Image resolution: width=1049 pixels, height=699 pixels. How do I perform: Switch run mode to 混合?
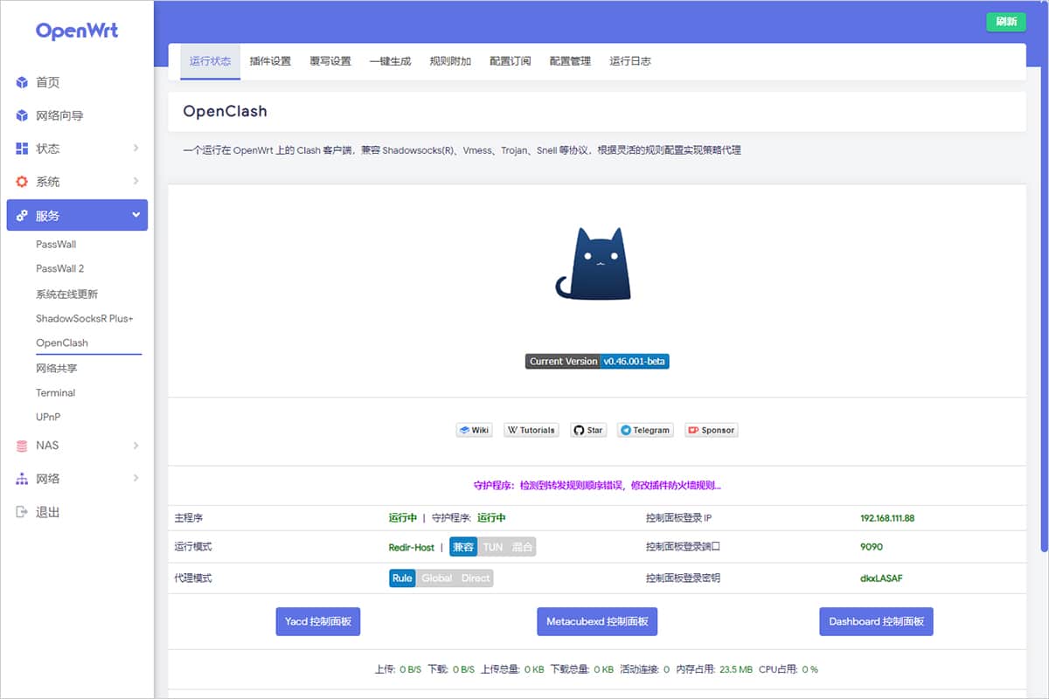coord(522,547)
